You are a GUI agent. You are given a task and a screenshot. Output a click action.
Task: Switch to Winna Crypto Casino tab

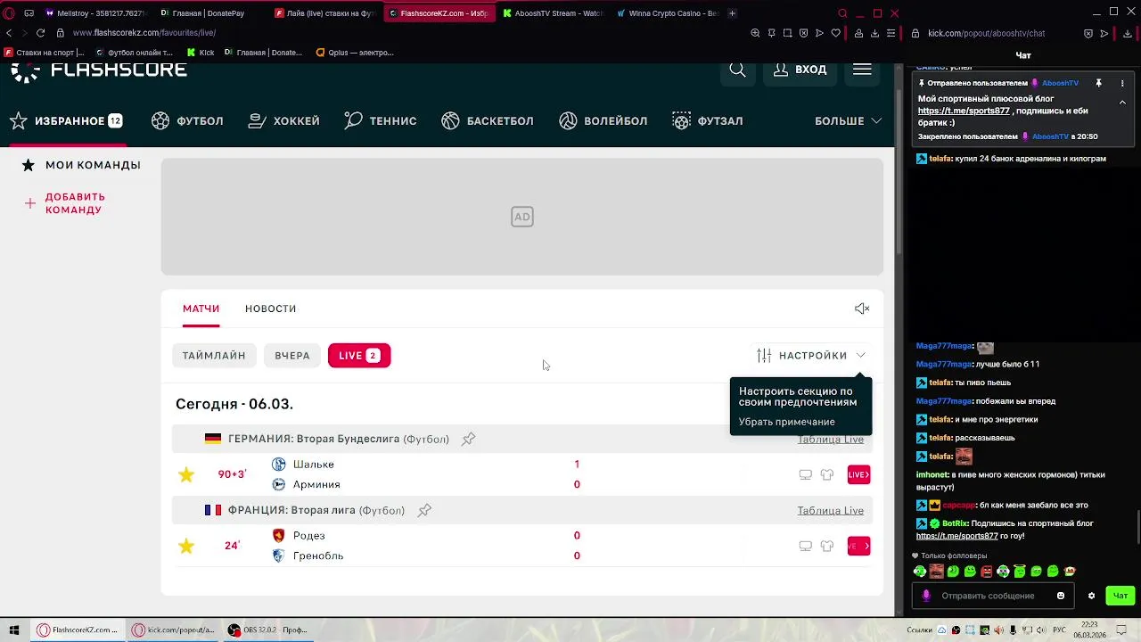click(x=668, y=13)
